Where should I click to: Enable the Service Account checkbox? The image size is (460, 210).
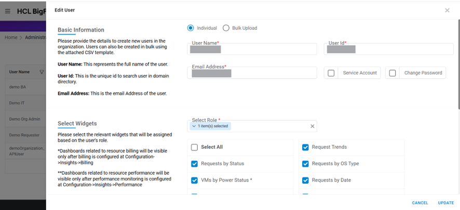(x=331, y=73)
